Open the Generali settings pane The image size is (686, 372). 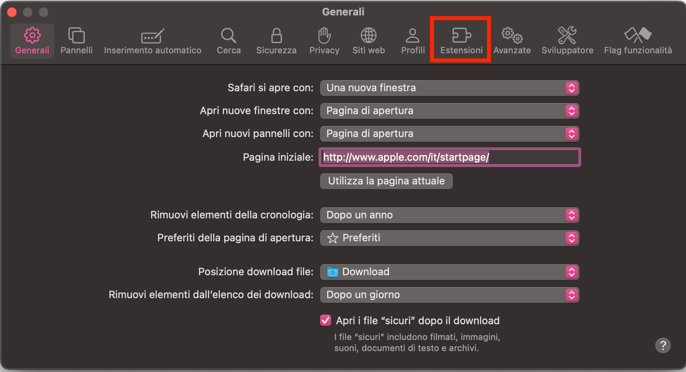[x=32, y=41]
